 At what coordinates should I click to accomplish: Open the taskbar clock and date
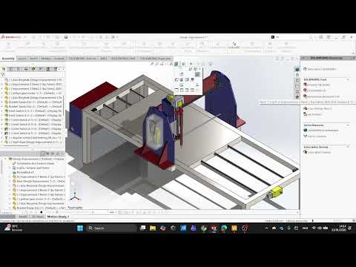[339, 228]
